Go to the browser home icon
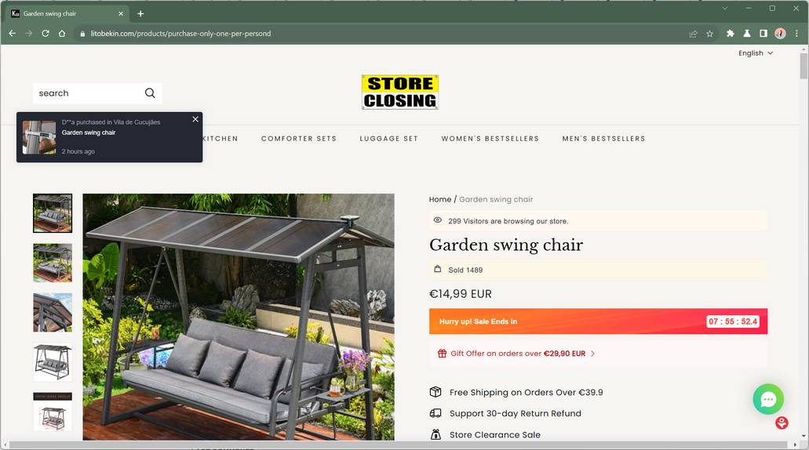 [62, 34]
